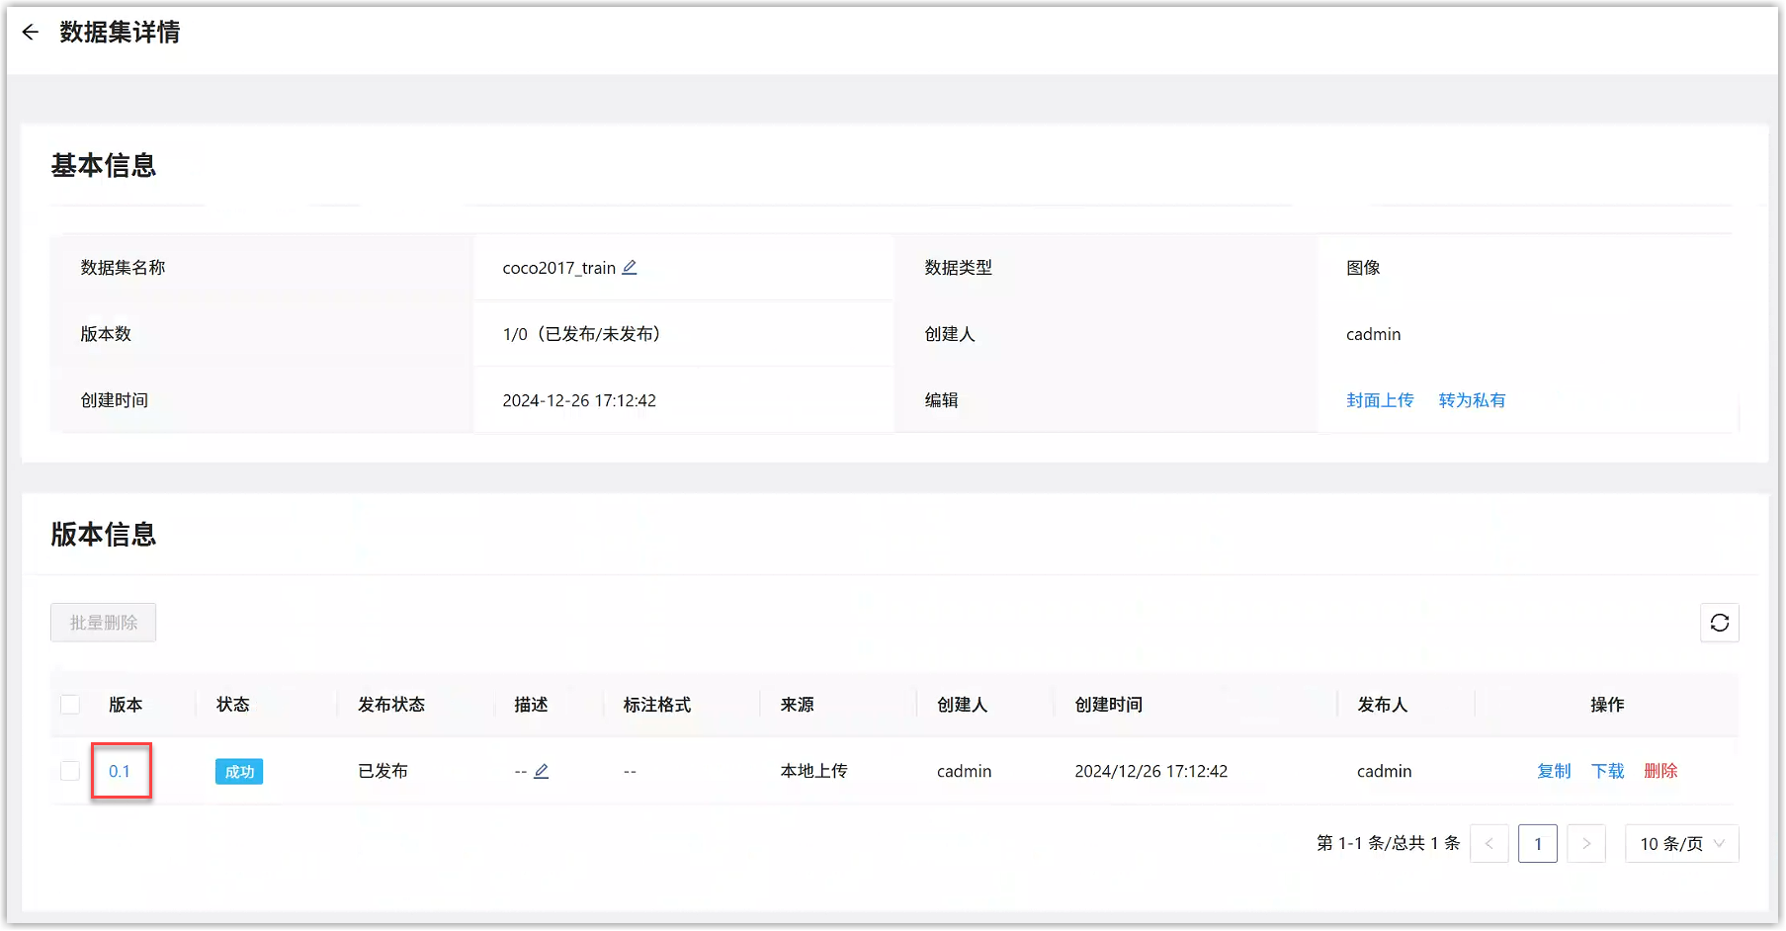This screenshot has height=931, width=1786.
Task: Tick the select-all checkbox in table header
Action: tap(70, 705)
